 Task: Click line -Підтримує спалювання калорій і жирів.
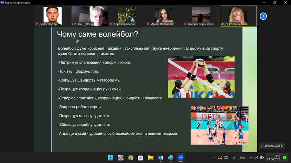tap(94, 62)
